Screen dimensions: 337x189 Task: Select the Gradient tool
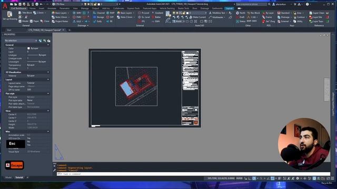pyautogui.click(x=157, y=13)
